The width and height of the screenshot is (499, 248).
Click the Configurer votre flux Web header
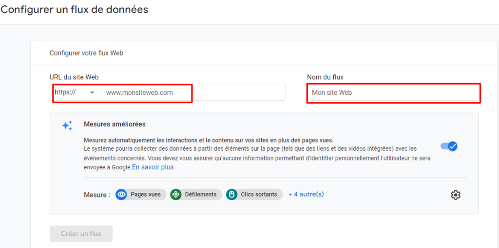[x=87, y=53]
